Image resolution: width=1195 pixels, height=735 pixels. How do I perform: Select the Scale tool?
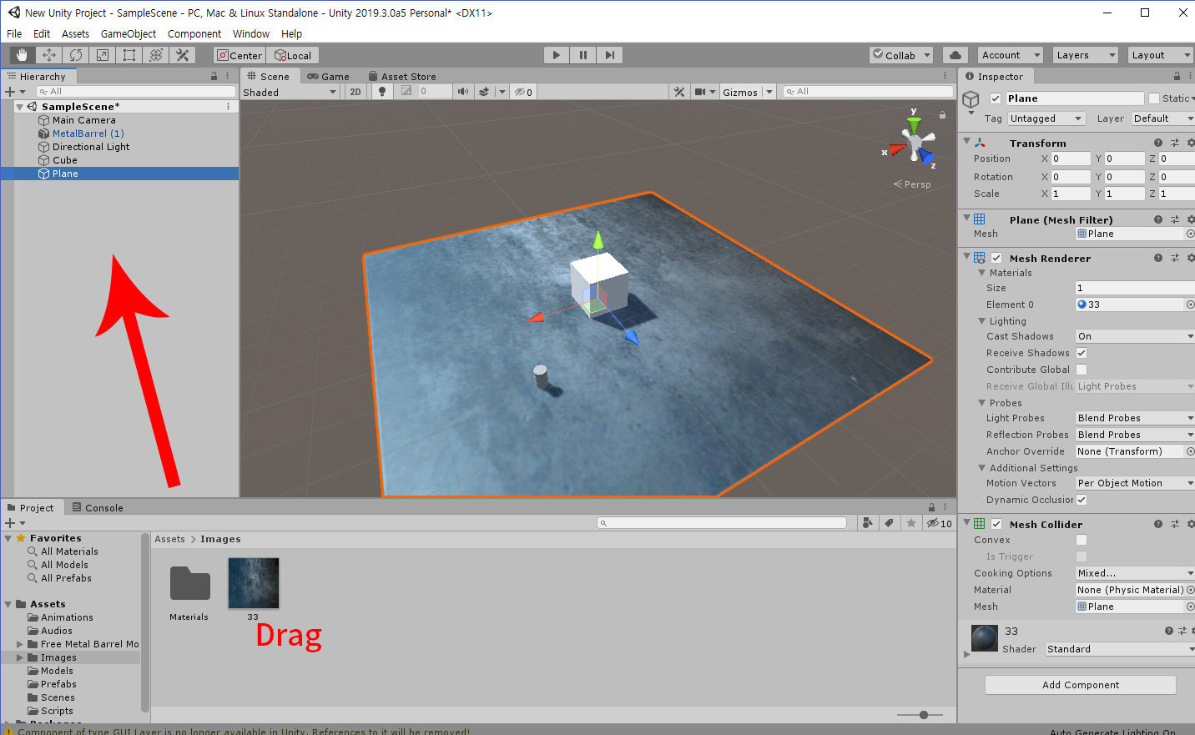pyautogui.click(x=103, y=55)
